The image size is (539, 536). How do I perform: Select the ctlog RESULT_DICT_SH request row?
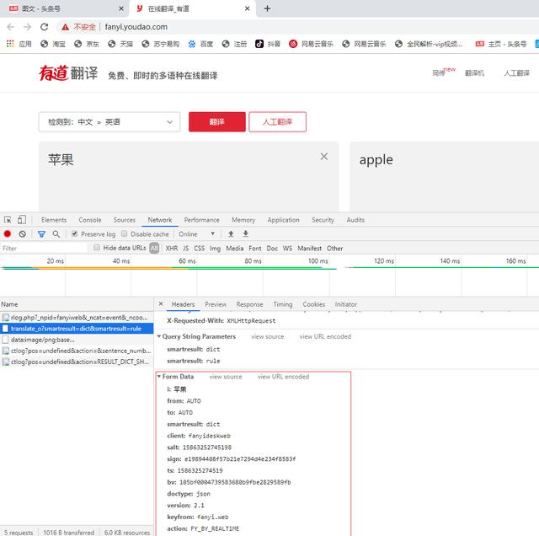pyautogui.click(x=77, y=362)
